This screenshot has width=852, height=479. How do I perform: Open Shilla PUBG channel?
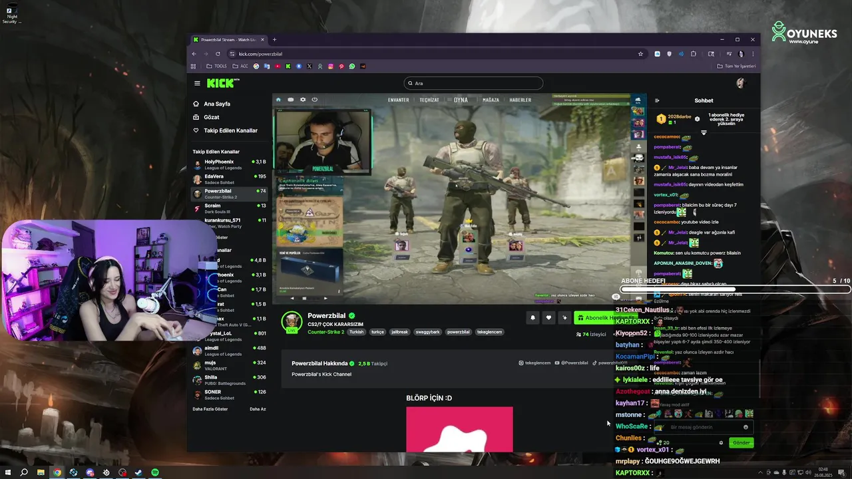[x=230, y=380]
